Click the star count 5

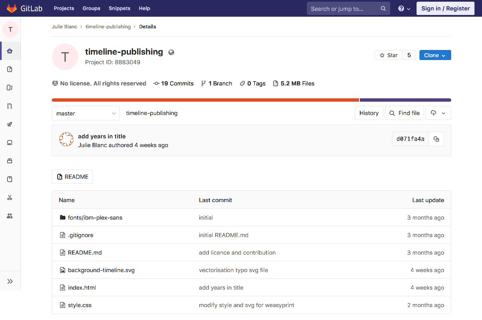[409, 55]
